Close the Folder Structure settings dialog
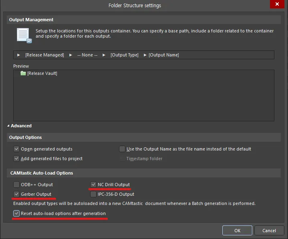288x239 pixels. tap(277, 4)
